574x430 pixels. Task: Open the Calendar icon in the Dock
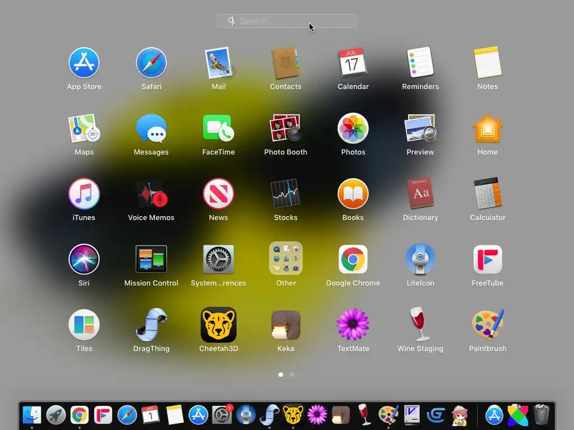click(150, 415)
